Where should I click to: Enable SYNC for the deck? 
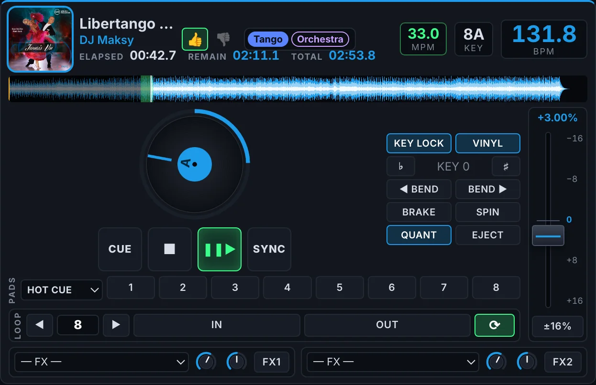point(269,249)
